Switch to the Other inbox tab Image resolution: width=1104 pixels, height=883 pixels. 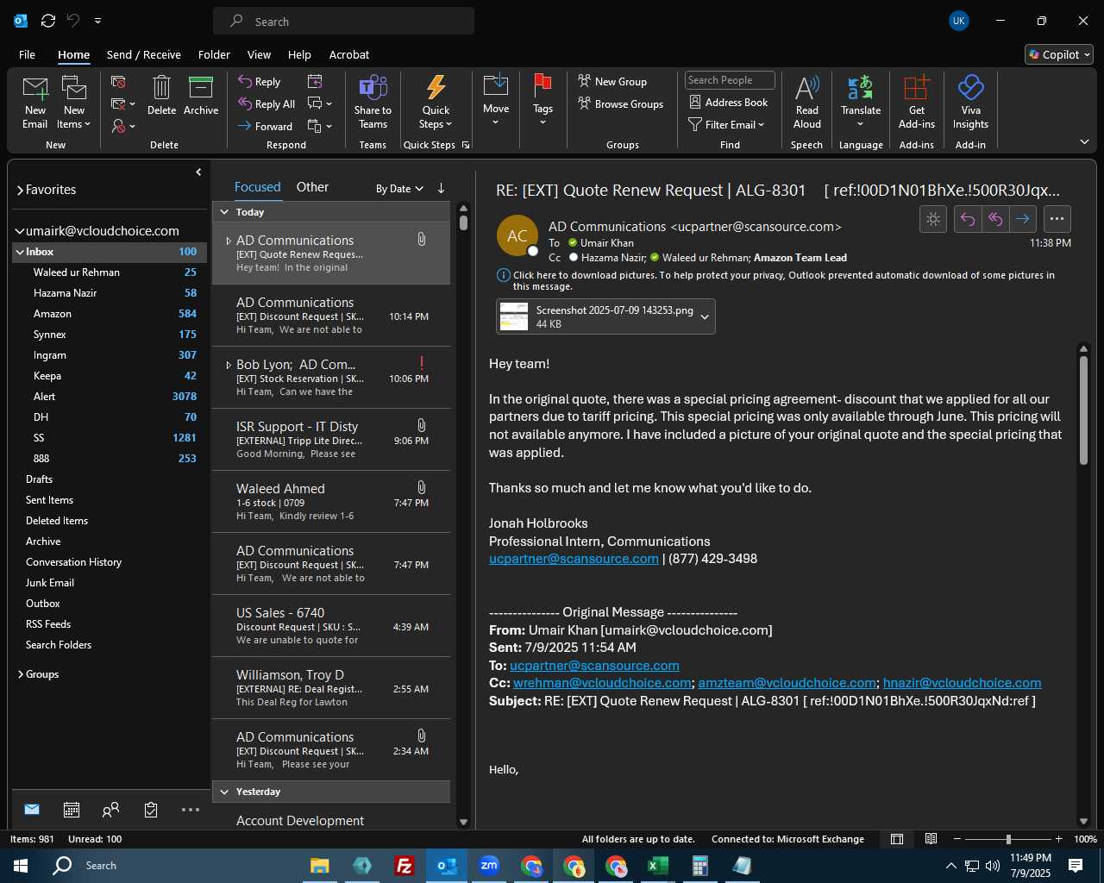(312, 187)
